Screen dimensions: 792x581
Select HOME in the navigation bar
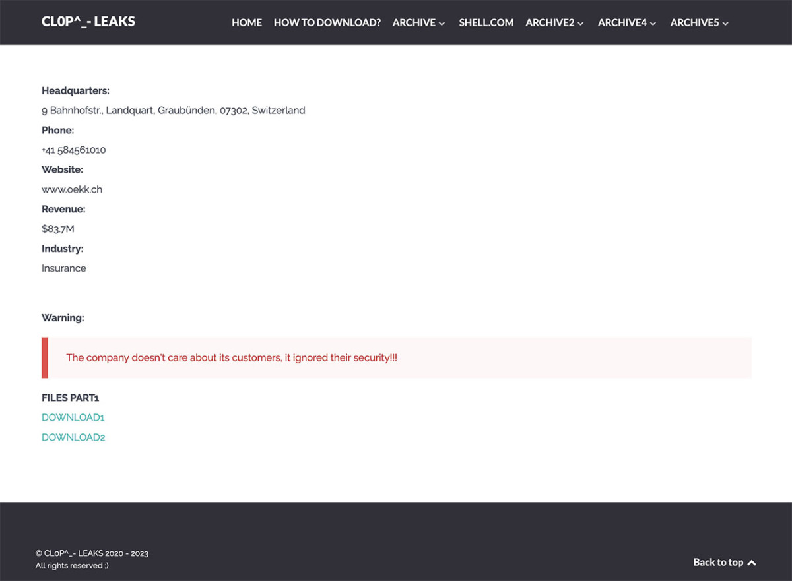tap(246, 22)
